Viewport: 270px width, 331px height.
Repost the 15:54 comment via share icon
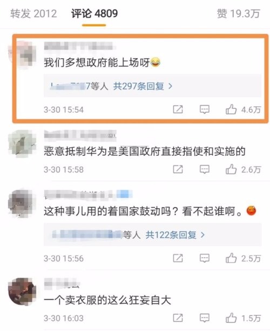click(178, 109)
